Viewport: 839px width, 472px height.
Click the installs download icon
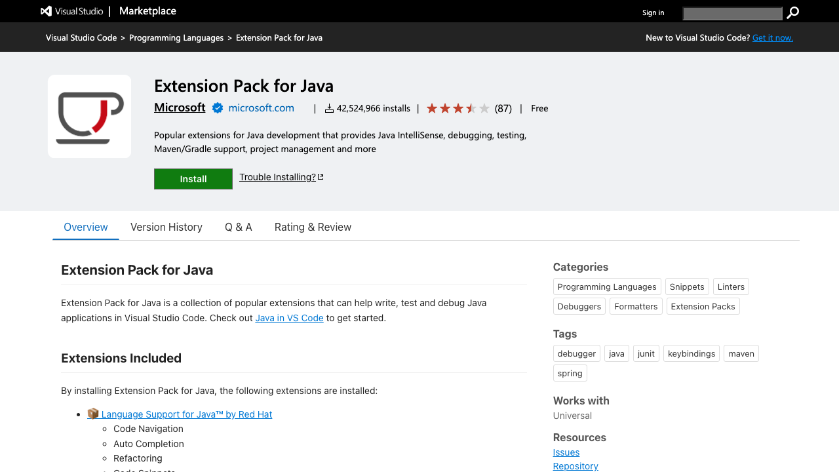pos(330,108)
